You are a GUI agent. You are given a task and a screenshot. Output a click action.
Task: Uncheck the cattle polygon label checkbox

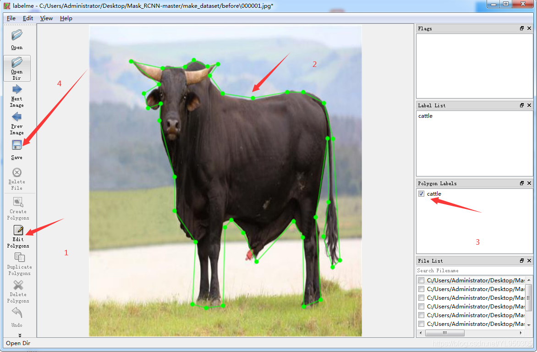point(421,194)
